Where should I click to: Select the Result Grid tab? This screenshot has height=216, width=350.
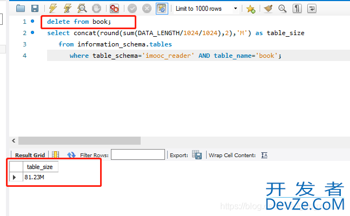click(30, 155)
